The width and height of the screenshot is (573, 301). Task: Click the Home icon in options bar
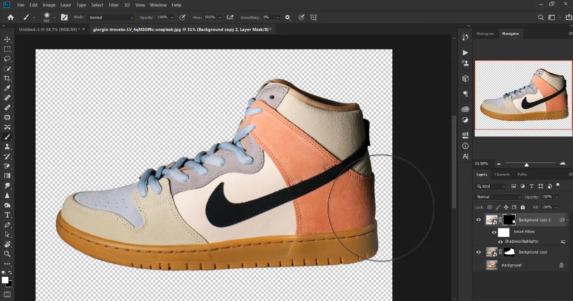(x=10, y=17)
